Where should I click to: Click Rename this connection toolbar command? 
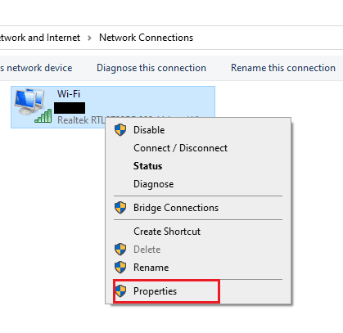click(283, 68)
